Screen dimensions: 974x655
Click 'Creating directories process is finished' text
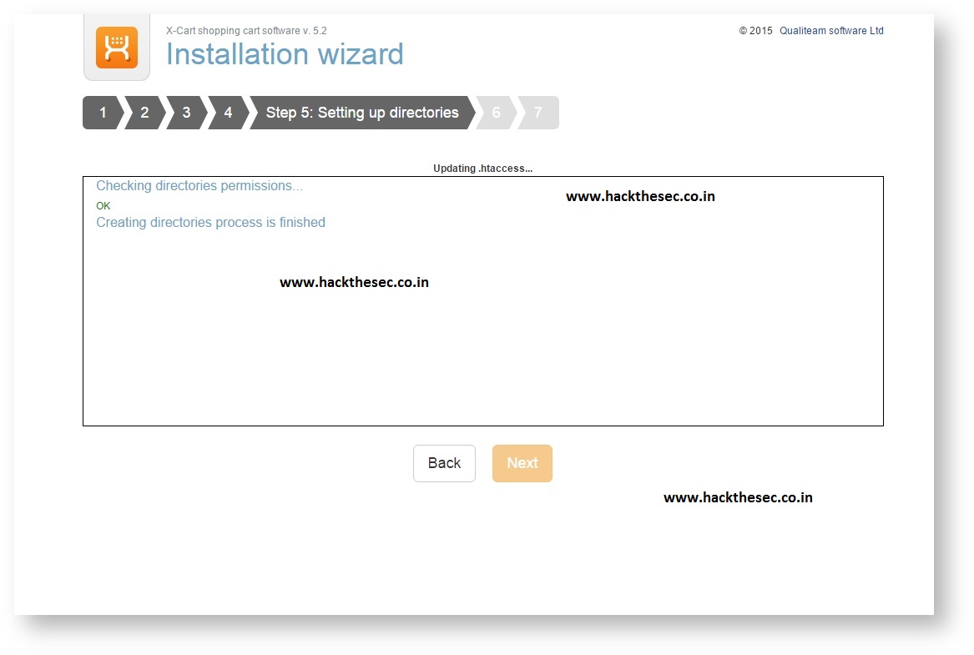(x=210, y=222)
